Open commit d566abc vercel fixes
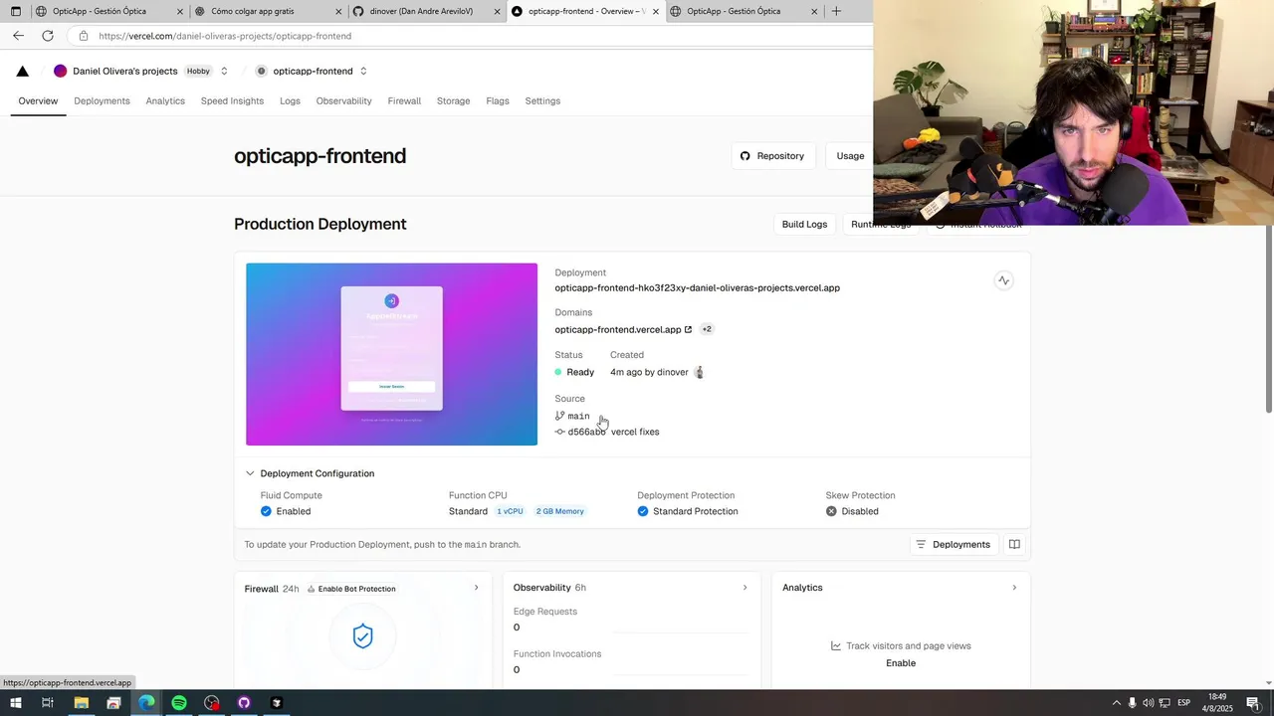The image size is (1274, 716). point(607,432)
